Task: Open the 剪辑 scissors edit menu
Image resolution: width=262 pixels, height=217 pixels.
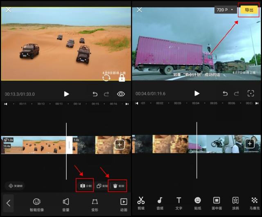Action: click(141, 203)
